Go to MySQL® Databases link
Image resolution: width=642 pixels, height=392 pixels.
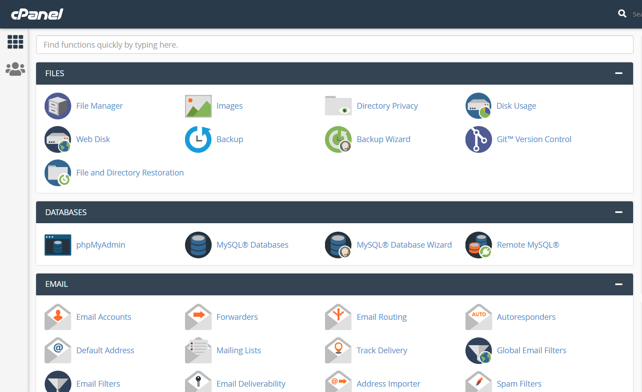(x=252, y=245)
